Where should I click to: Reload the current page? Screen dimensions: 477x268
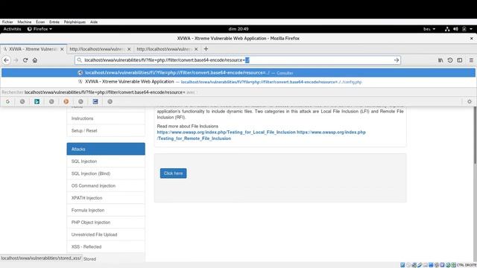(x=25, y=60)
